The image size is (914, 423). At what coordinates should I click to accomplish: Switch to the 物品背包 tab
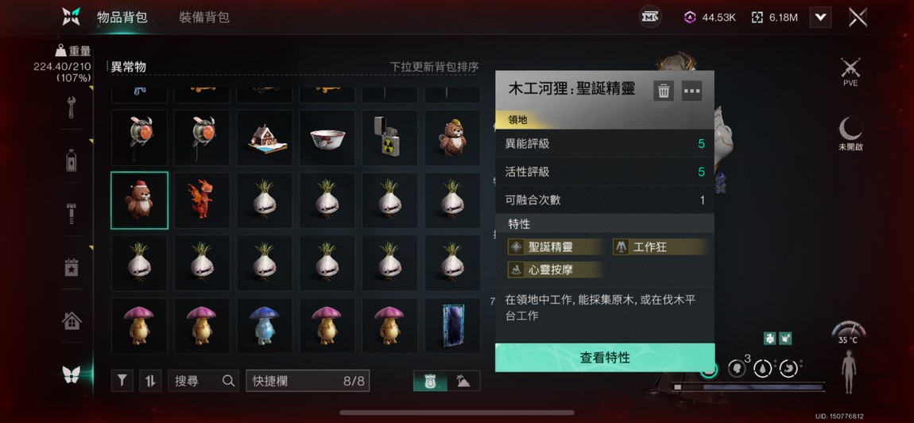pos(122,17)
